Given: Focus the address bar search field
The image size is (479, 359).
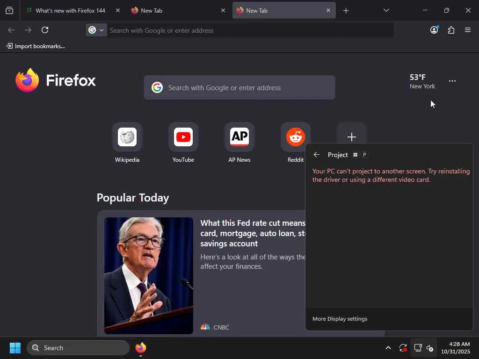Looking at the screenshot, I should pos(250,30).
